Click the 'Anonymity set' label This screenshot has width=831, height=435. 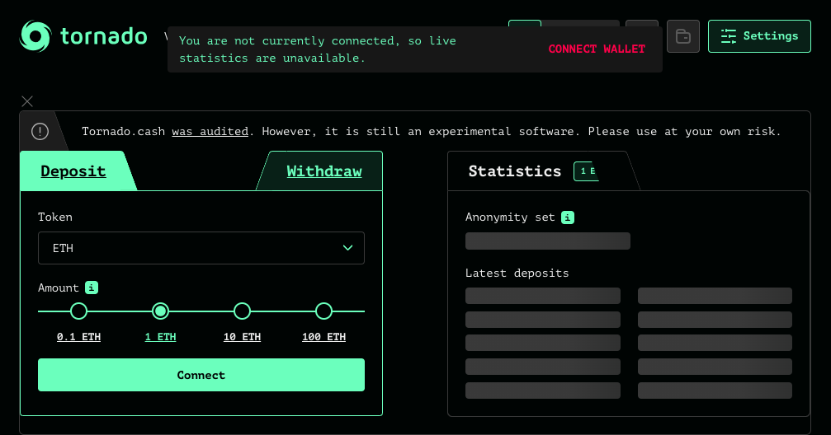pyautogui.click(x=510, y=217)
